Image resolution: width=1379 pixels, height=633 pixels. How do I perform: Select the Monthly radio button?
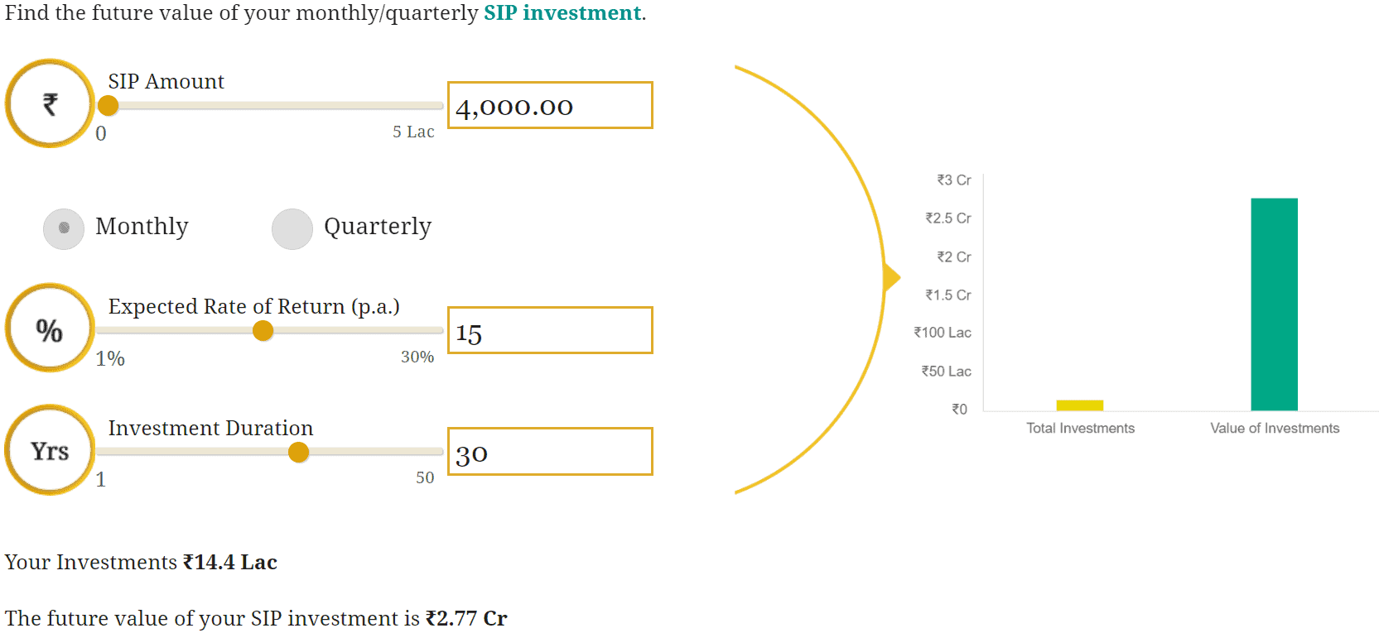[x=64, y=228]
